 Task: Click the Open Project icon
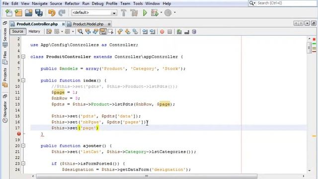(x=29, y=13)
